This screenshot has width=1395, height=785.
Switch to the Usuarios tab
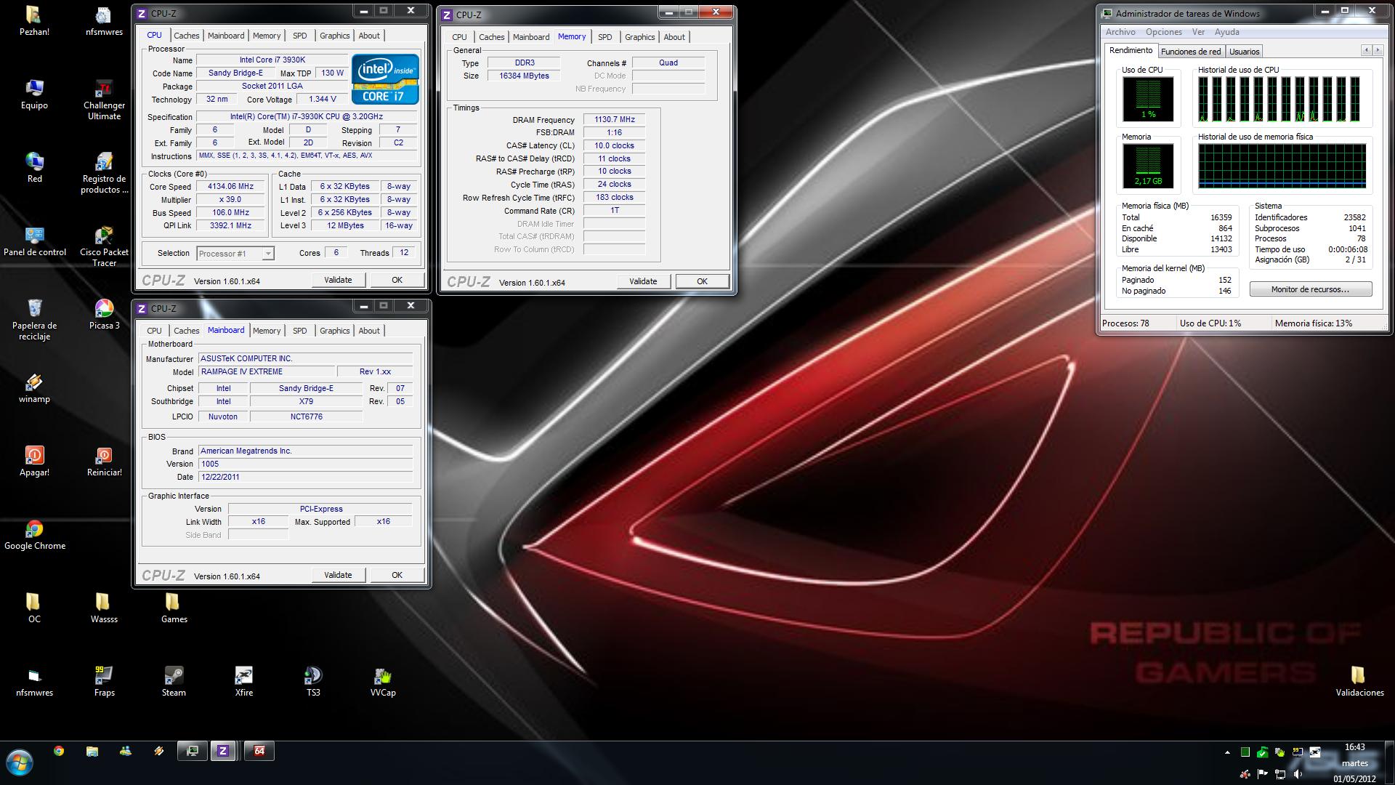(1244, 52)
